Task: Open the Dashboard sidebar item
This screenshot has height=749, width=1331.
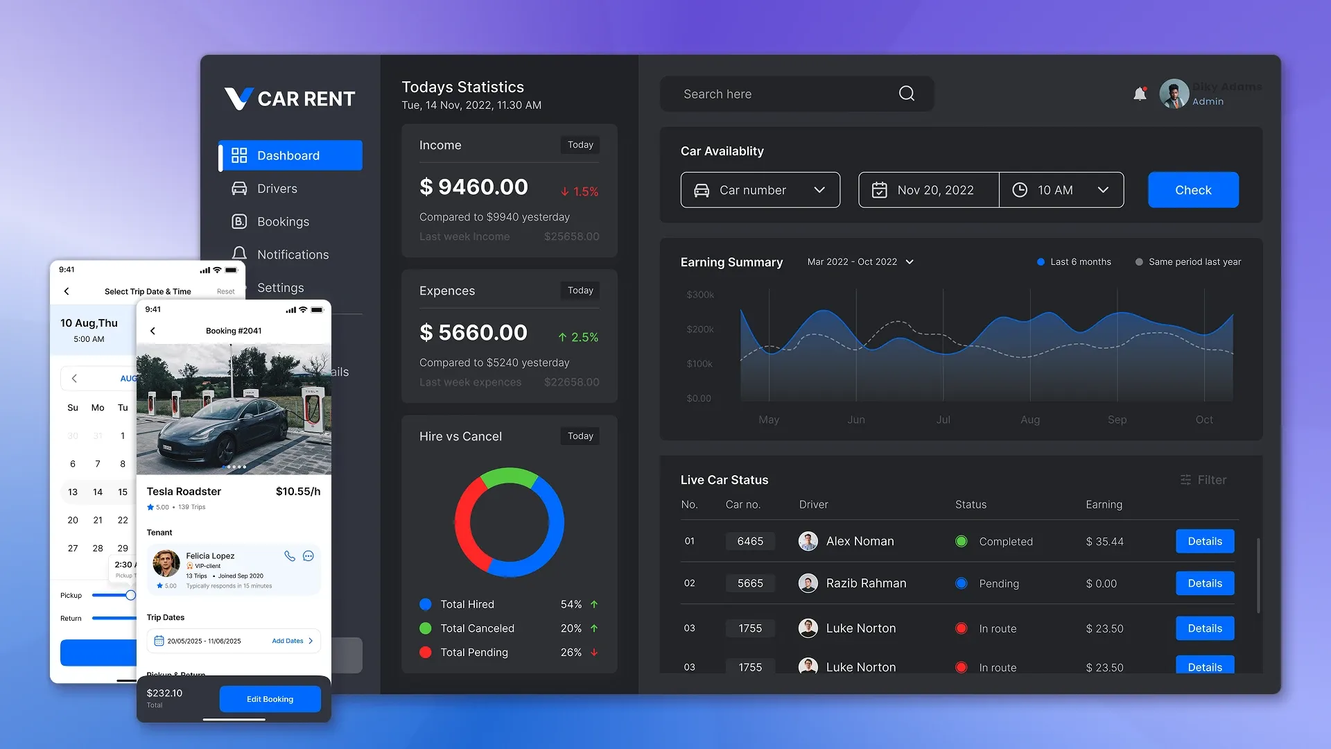Action: click(288, 155)
